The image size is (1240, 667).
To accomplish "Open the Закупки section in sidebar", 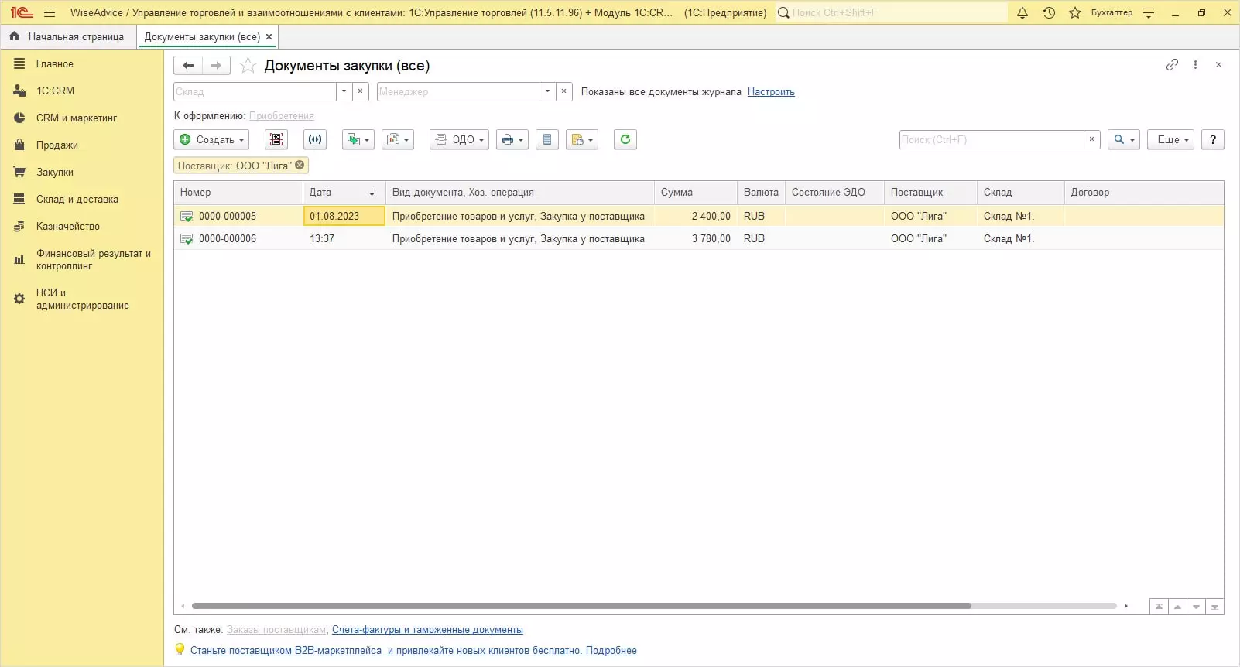I will 54,172.
